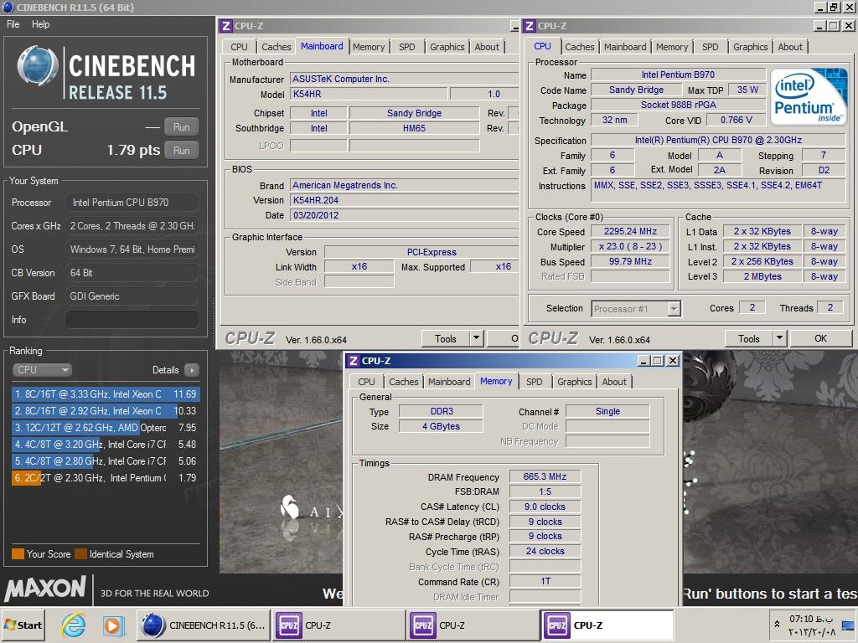This screenshot has width=858, height=643.
Task: Click the DRAM Frequency value 665.3 MHz
Action: click(545, 476)
